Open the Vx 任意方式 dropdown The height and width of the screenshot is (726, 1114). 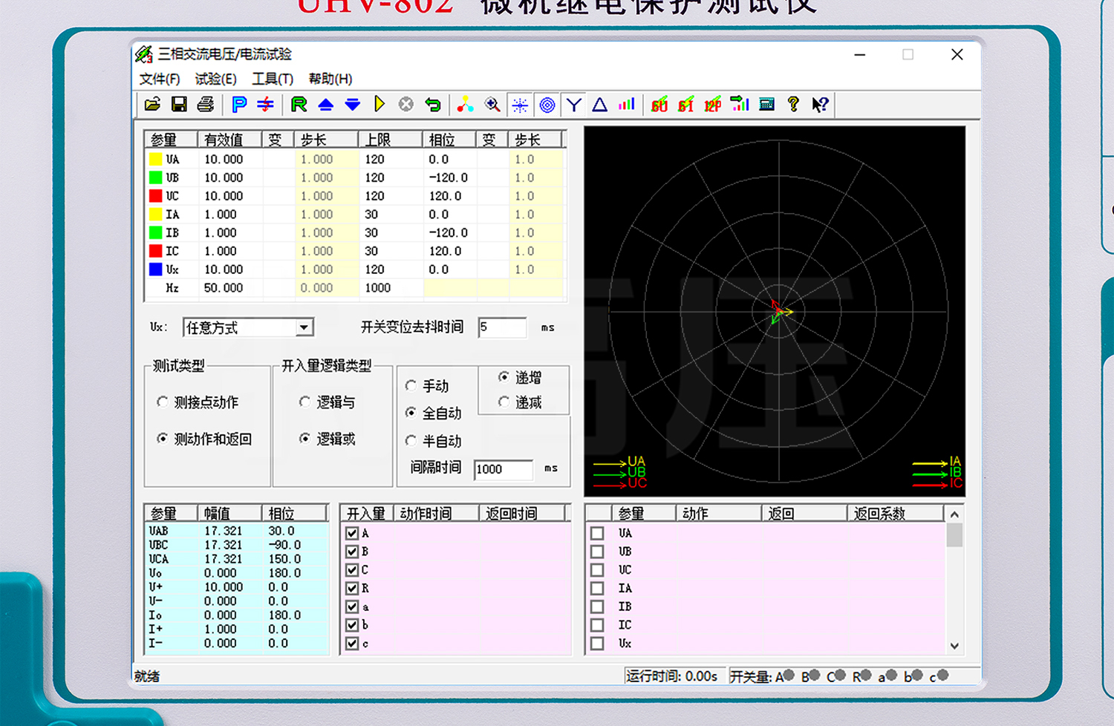(x=303, y=327)
